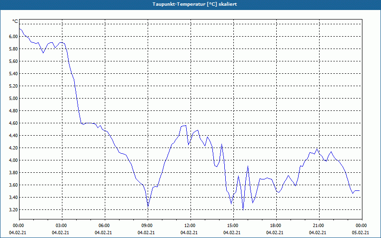
Task: Select the '4,40' y-axis label
Action: pos(14,136)
